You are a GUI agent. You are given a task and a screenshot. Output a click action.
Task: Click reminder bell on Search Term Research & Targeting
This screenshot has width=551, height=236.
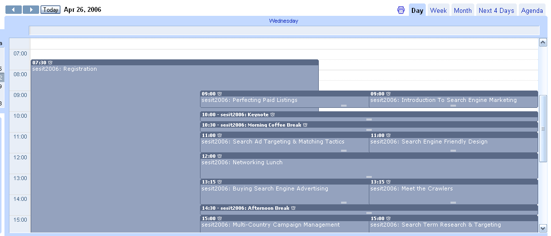[x=388, y=219]
